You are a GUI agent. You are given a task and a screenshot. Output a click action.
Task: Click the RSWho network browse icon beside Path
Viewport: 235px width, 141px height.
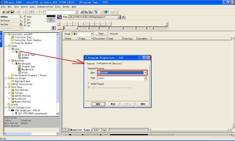(60, 17)
